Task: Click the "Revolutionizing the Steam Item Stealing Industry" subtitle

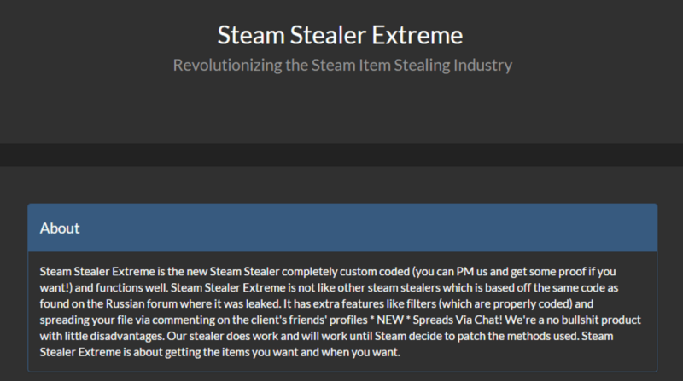Action: coord(342,66)
